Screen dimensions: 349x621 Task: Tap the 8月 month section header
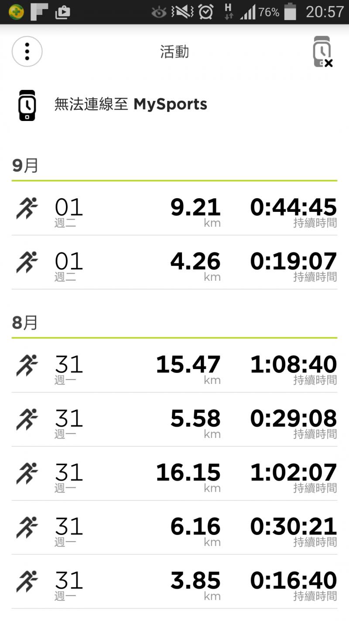coord(25,323)
